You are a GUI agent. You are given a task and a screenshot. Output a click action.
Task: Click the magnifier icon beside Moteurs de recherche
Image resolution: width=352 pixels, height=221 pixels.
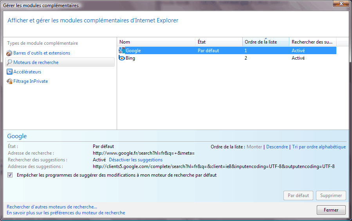[x=9, y=62]
